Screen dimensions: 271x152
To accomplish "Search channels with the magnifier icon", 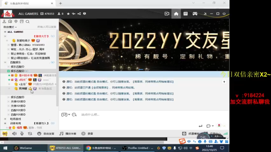I will [27, 22].
